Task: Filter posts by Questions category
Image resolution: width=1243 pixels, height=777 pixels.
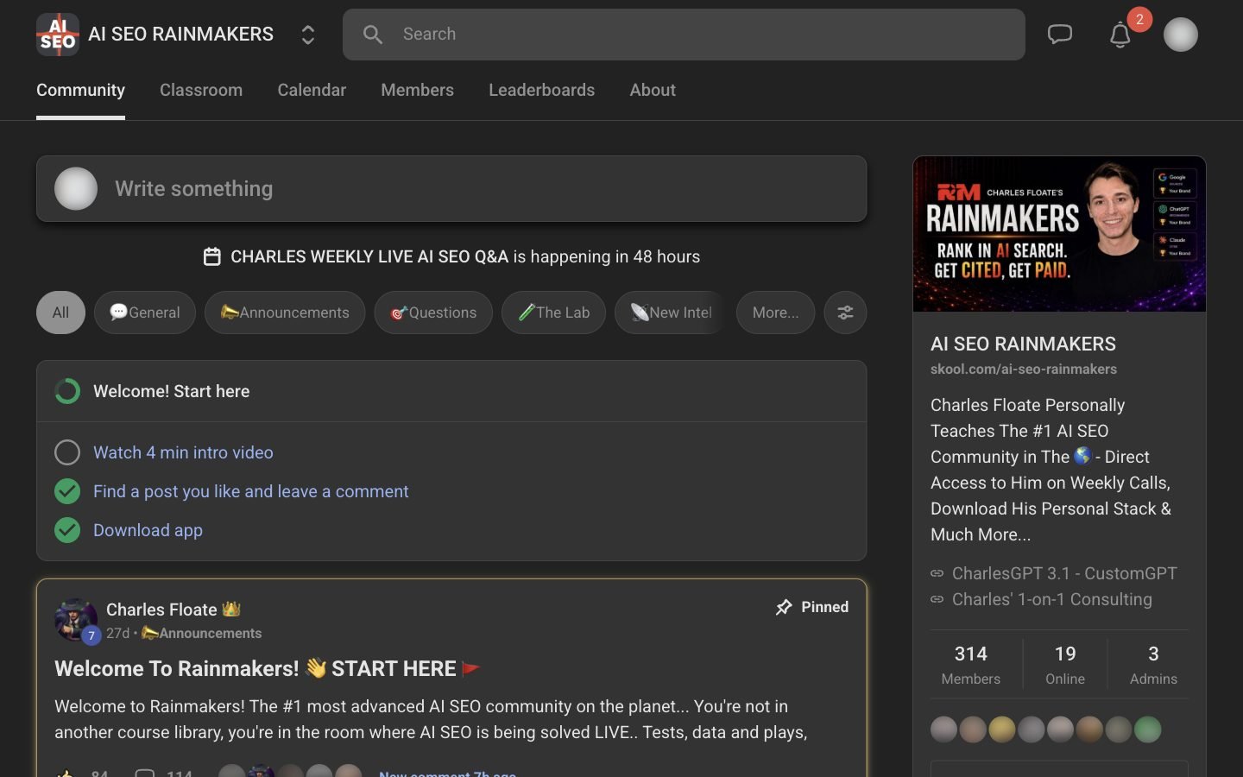Action: coord(433,313)
